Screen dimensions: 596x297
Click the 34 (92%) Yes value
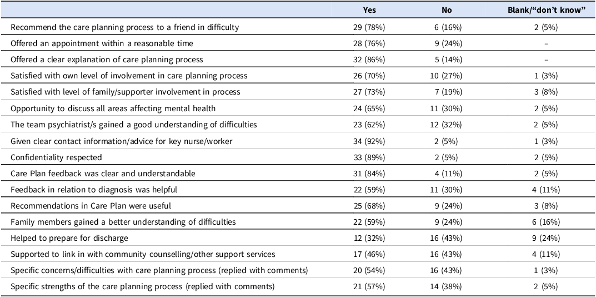tap(369, 141)
